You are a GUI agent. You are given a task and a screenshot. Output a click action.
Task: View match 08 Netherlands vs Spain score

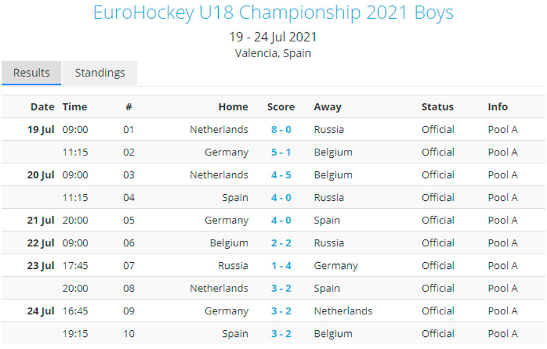281,288
